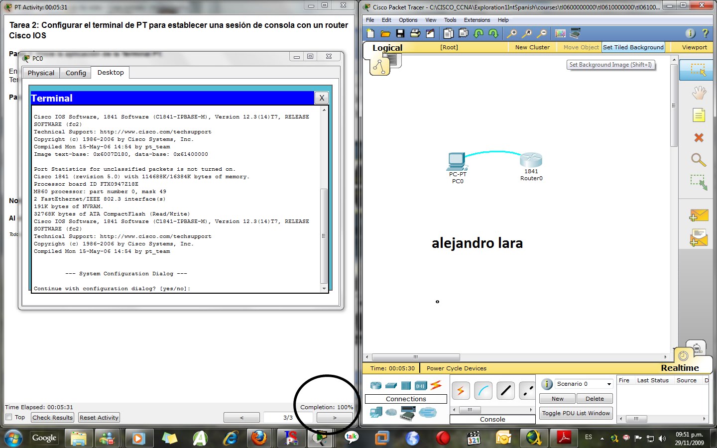
Task: Switch to the Physical tab in PC0
Action: (x=41, y=73)
